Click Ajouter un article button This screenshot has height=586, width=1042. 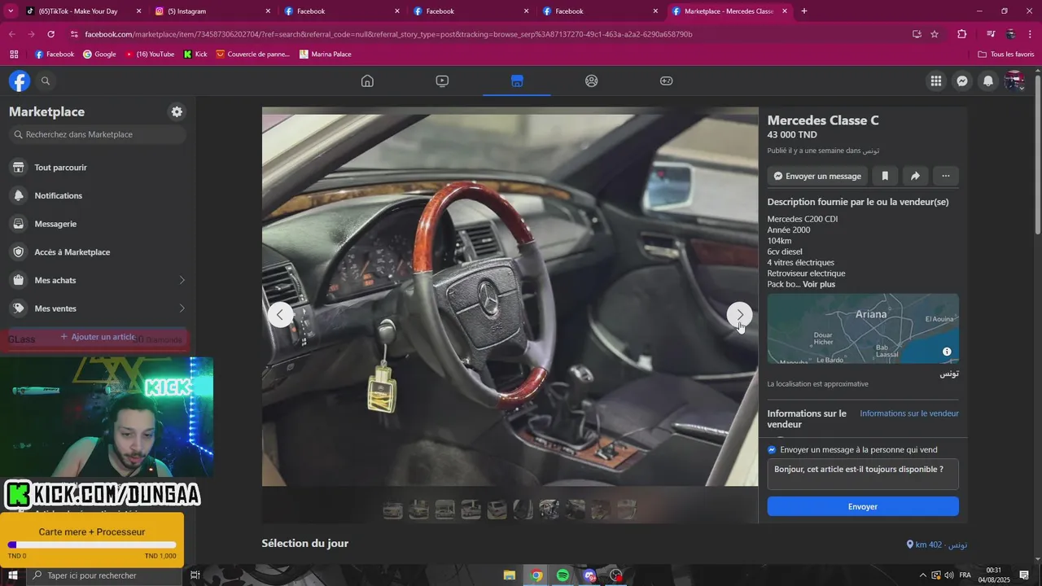[98, 337]
